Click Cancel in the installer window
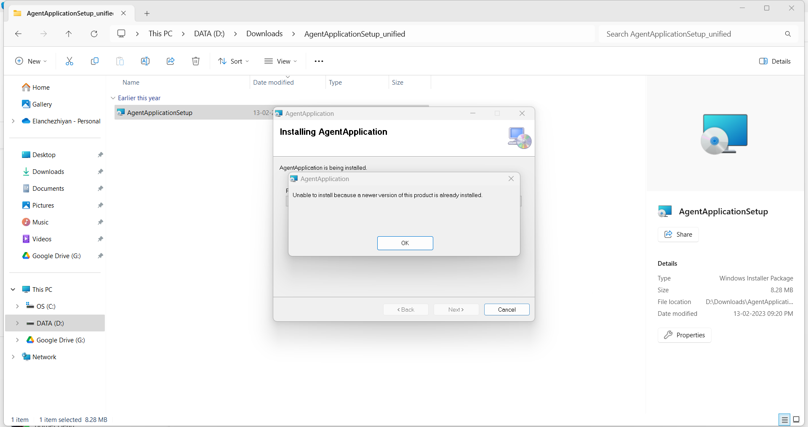808x427 pixels. click(507, 310)
